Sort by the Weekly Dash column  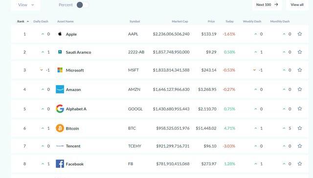(252, 22)
